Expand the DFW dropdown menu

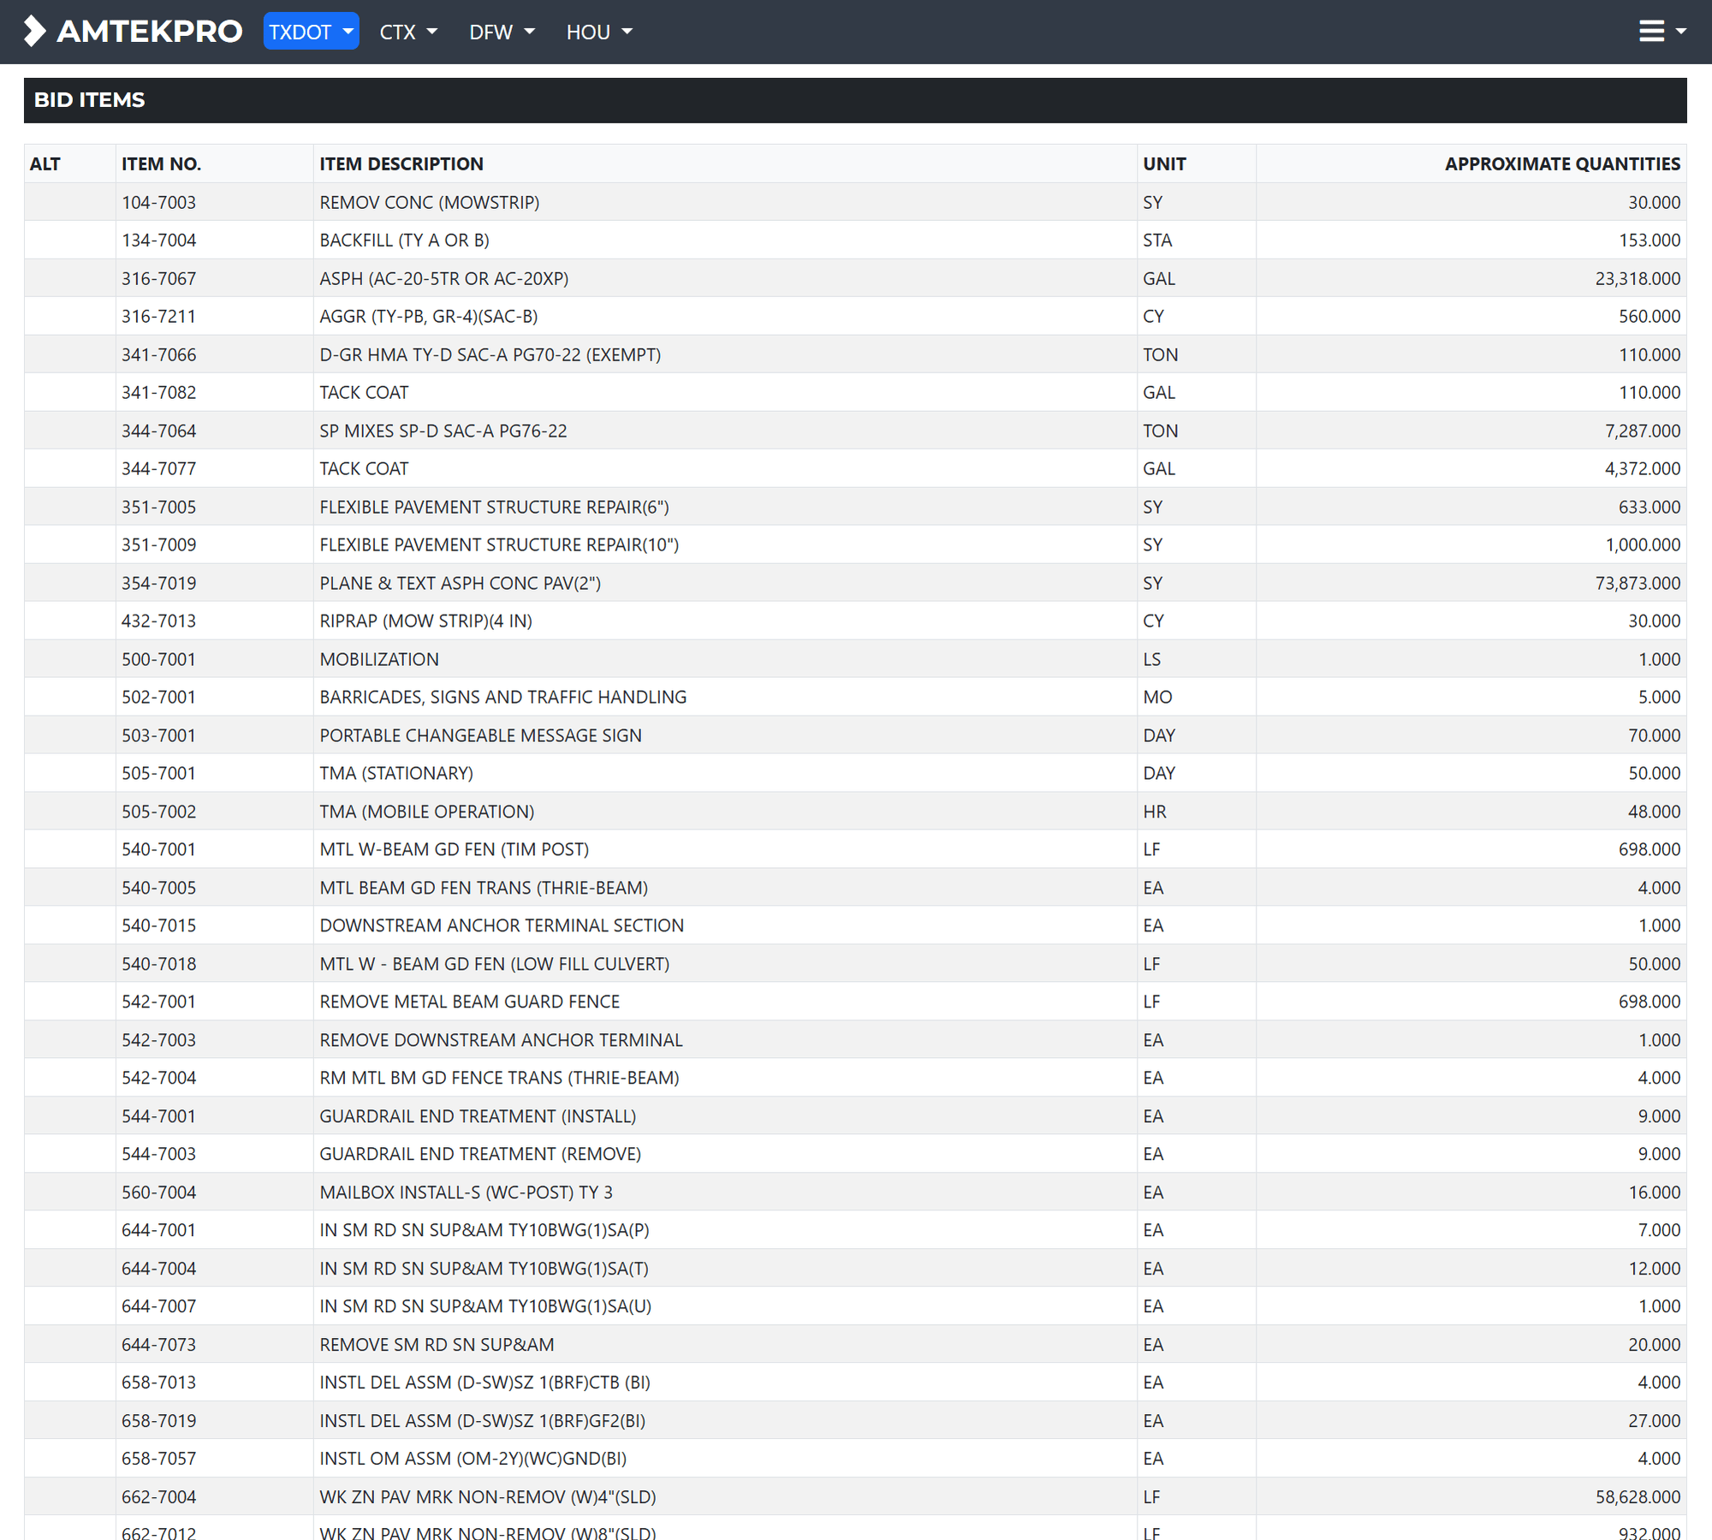(x=502, y=32)
